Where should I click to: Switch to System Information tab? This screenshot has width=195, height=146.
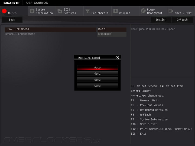42,11
